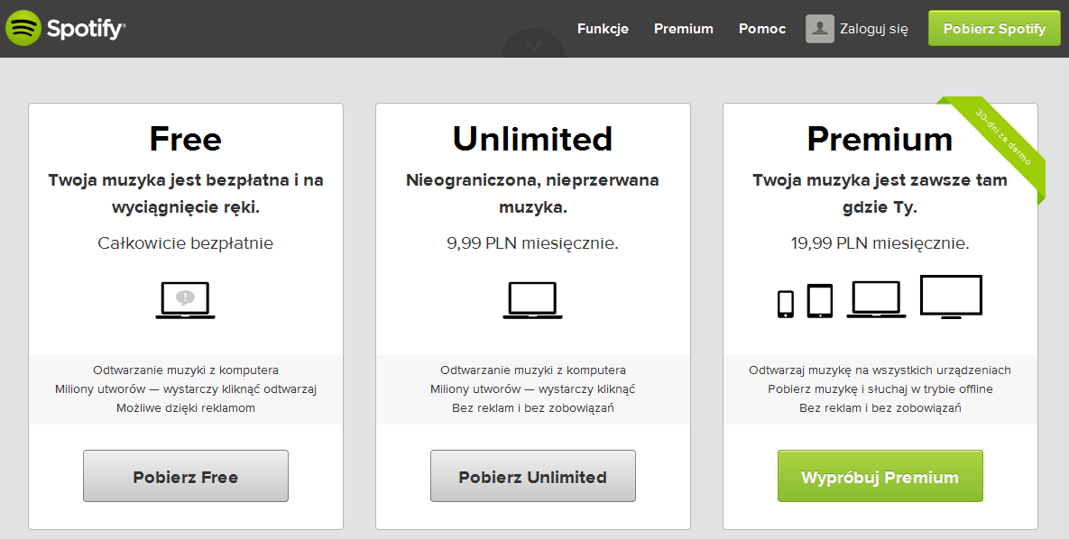Screen dimensions: 1069x539
Task: Select the Premium tab in the navigation
Action: pyautogui.click(x=683, y=28)
